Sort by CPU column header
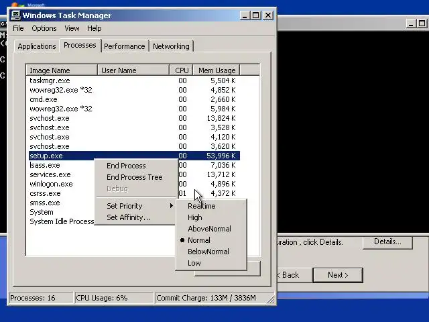This screenshot has height=322, width=429. pyautogui.click(x=182, y=70)
